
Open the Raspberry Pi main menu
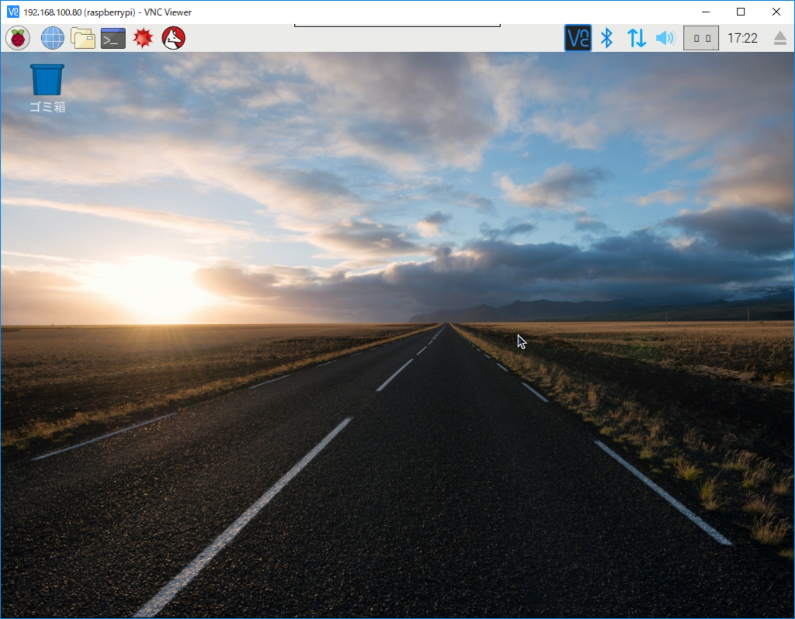coord(18,38)
